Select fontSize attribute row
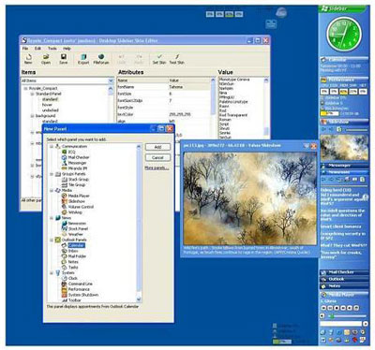 164,94
